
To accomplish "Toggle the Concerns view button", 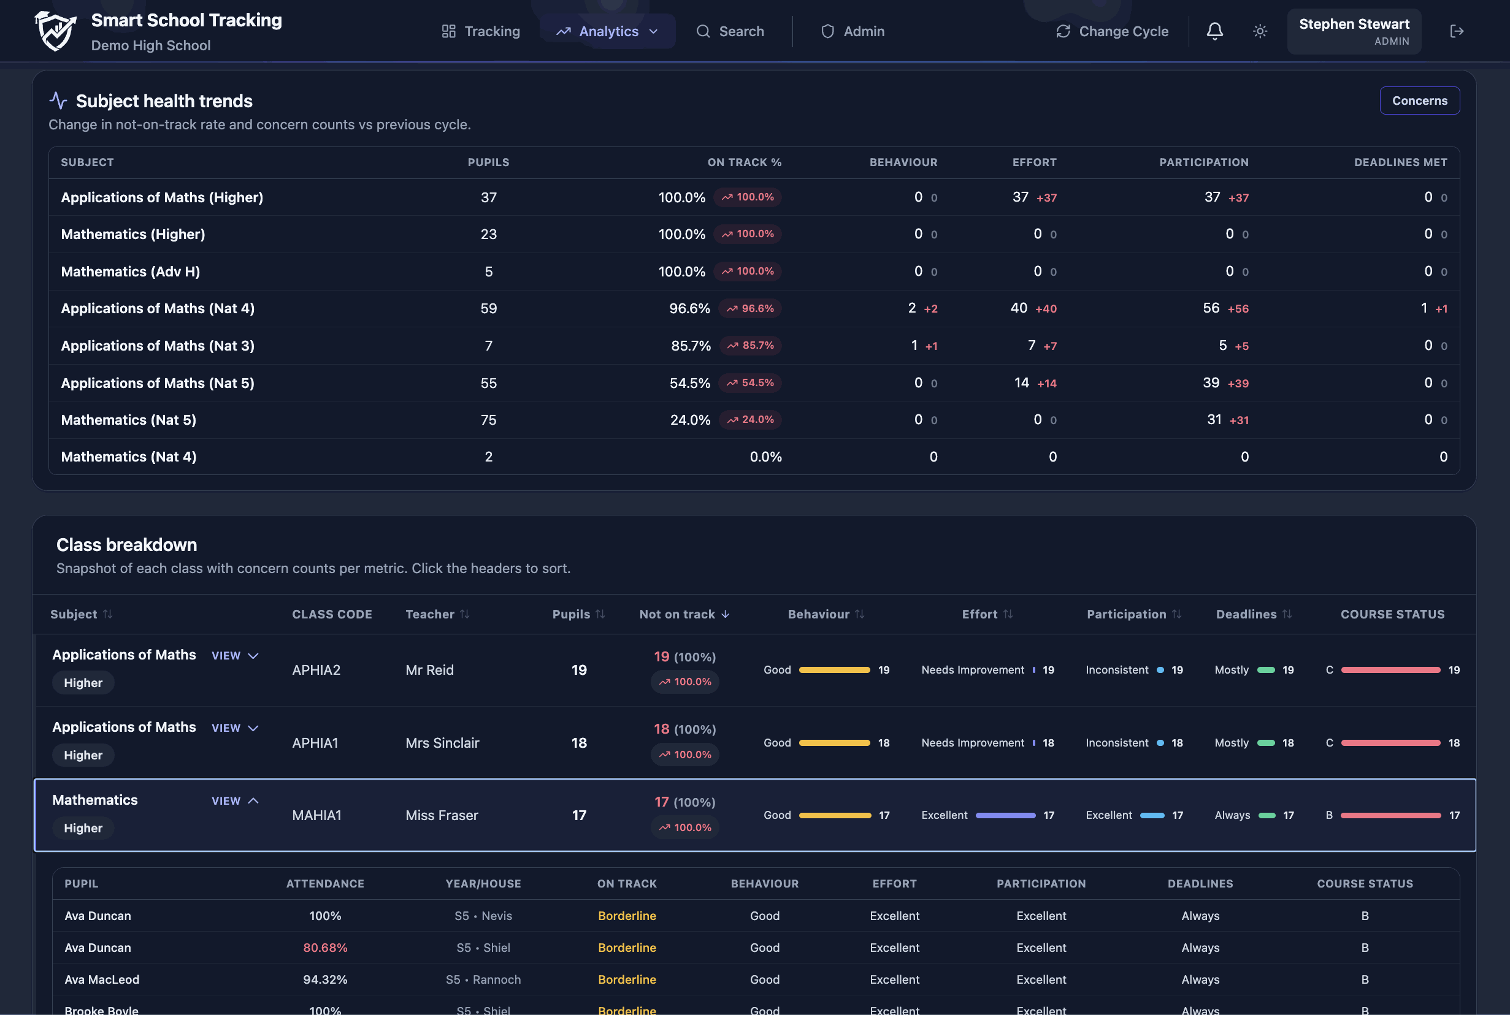I will (1419, 101).
